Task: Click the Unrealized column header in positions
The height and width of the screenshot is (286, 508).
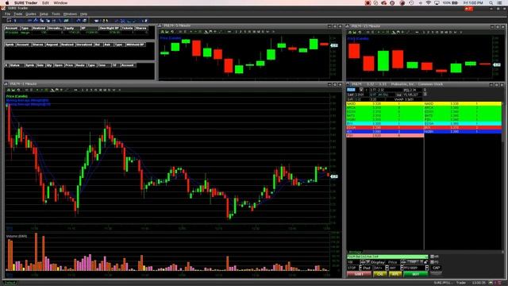Action: [85, 44]
